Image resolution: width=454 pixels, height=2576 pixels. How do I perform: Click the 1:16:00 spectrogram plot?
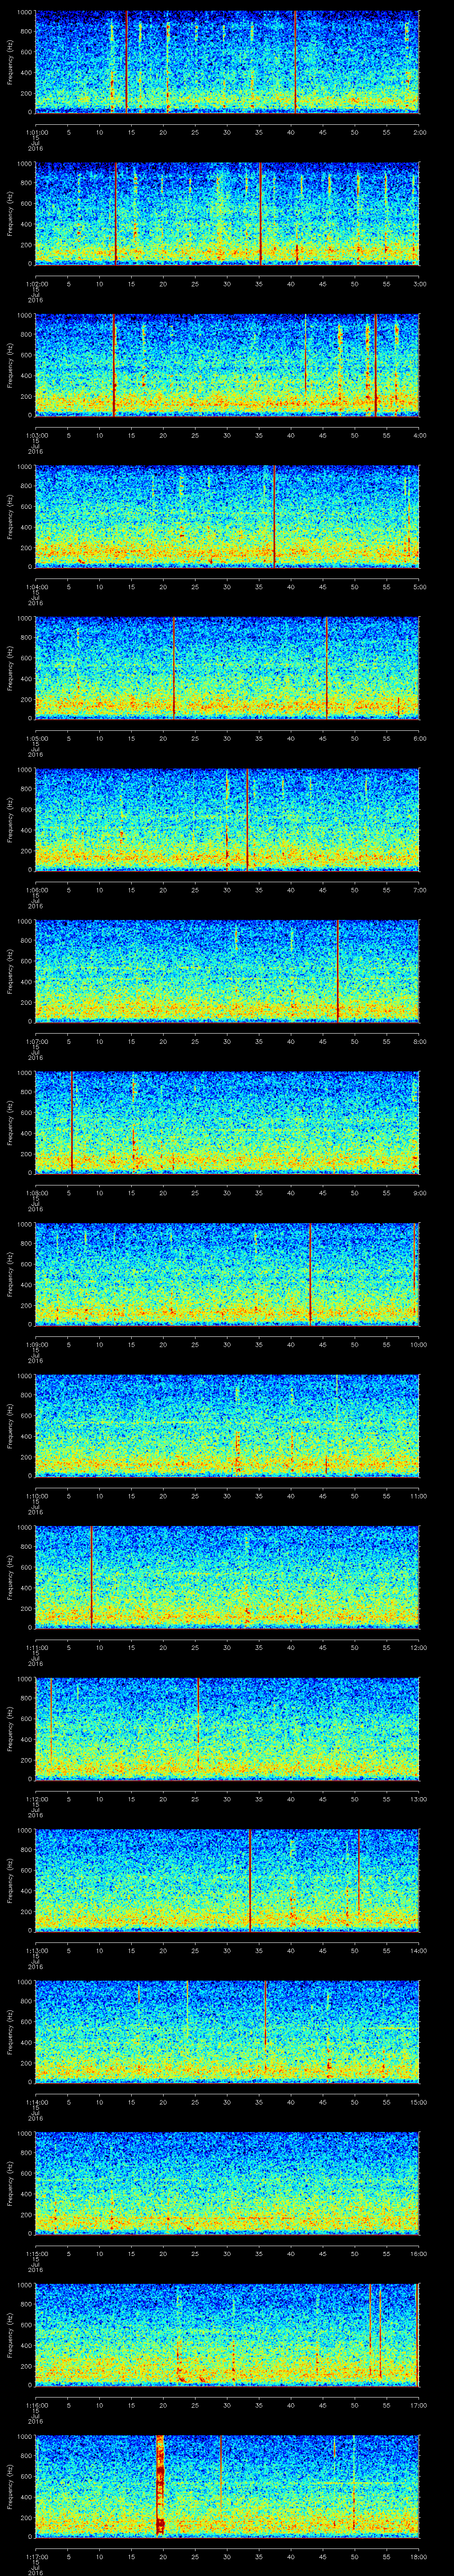[227, 2335]
